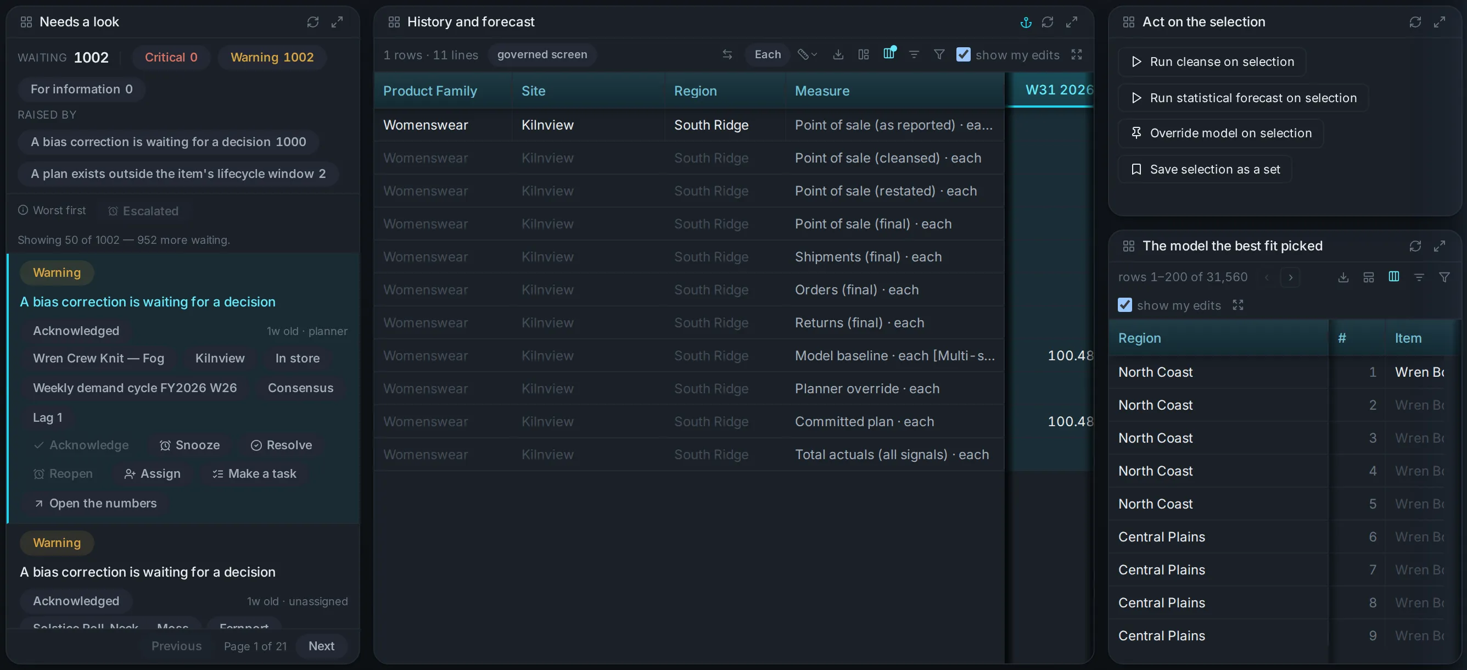Open the columns chooser with blue dot
Image resolution: width=1467 pixels, height=670 pixels.
[889, 54]
